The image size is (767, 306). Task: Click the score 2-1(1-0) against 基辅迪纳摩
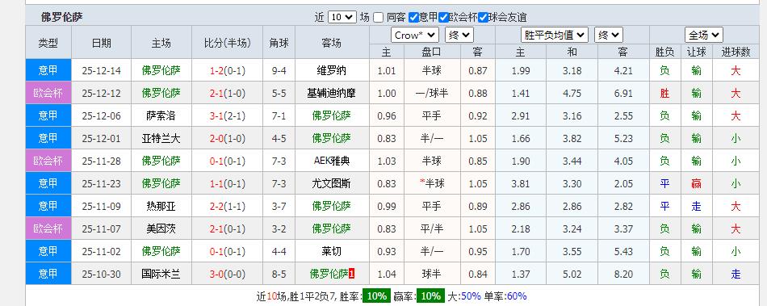pyautogui.click(x=228, y=94)
